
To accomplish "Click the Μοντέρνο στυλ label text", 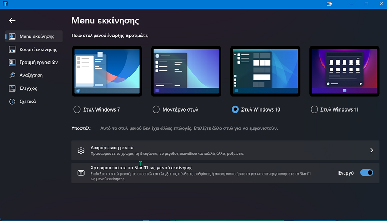I will (180, 109).
